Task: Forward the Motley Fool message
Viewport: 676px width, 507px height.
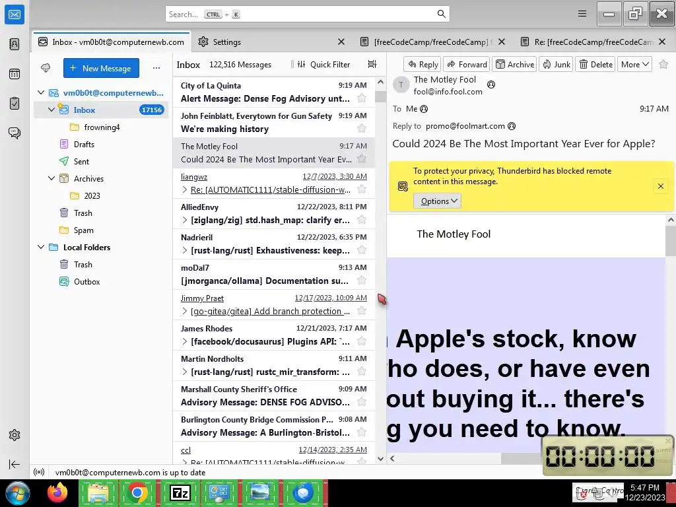Action: tap(467, 64)
